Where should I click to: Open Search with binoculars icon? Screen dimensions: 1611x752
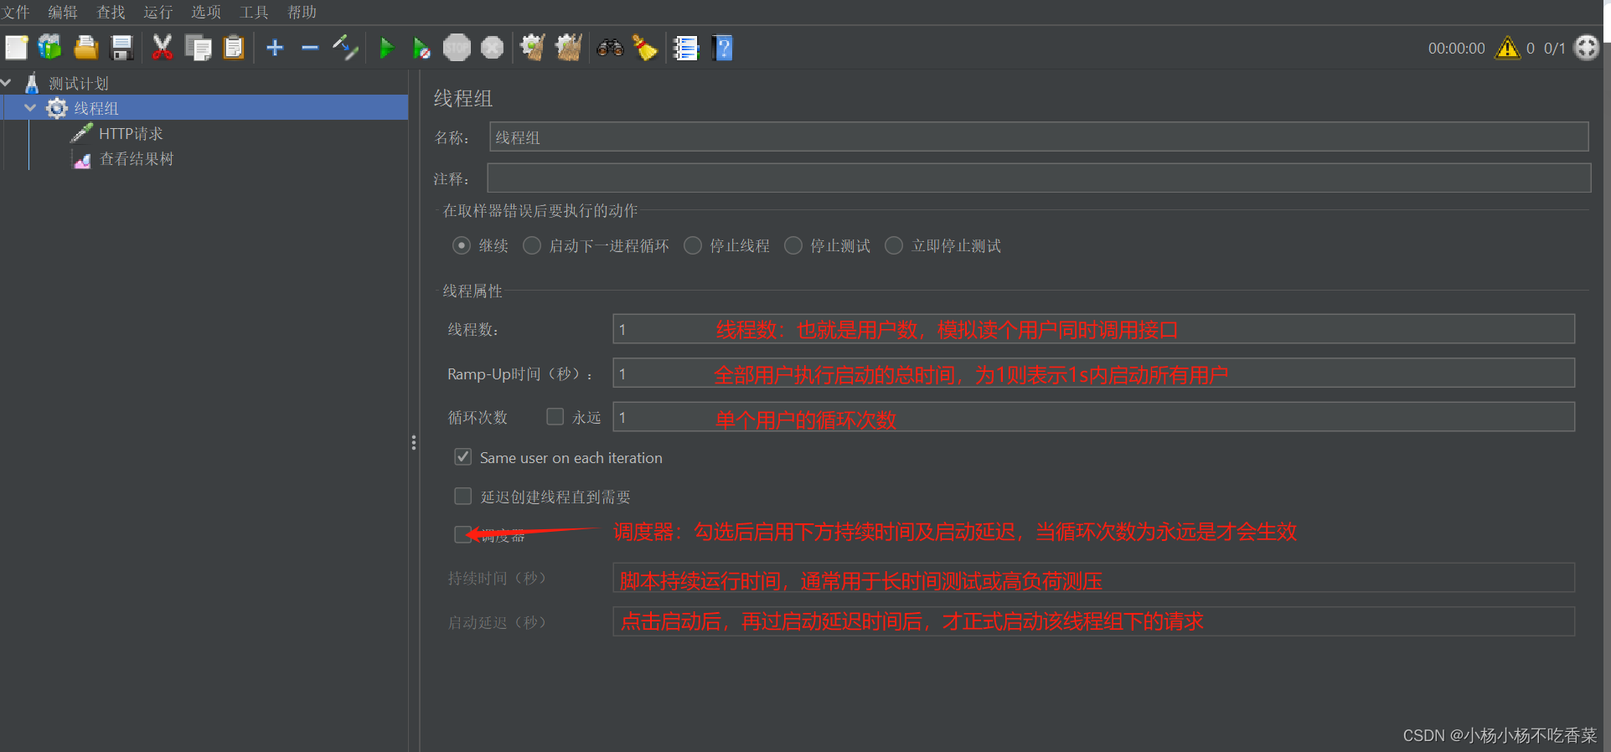click(x=610, y=48)
